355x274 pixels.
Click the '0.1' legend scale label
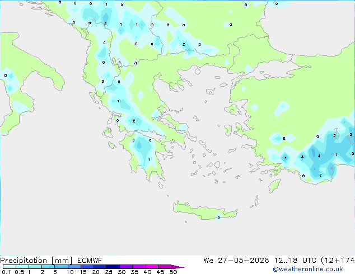coord(6,272)
